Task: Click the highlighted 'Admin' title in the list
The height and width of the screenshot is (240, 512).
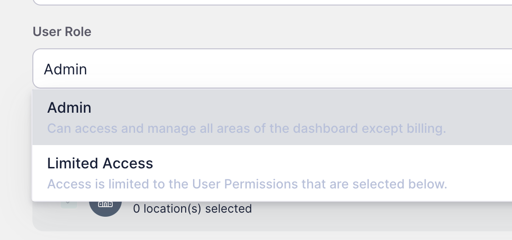Action: pos(69,108)
